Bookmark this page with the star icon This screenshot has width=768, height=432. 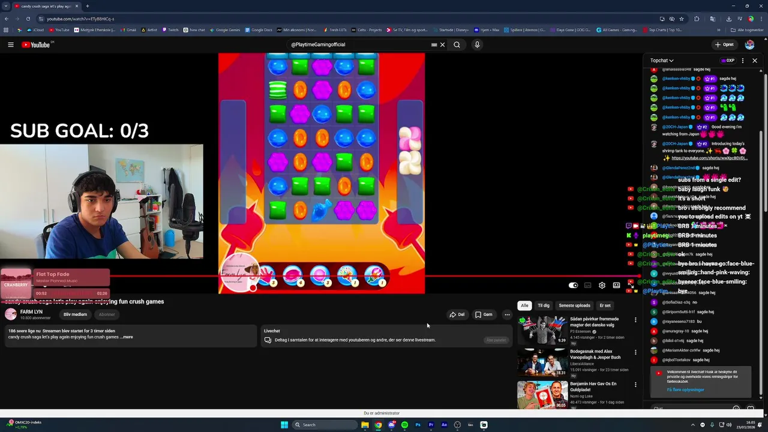click(682, 19)
